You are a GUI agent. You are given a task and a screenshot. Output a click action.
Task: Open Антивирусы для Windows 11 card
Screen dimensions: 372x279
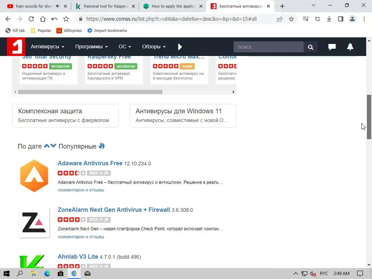pyautogui.click(x=183, y=116)
